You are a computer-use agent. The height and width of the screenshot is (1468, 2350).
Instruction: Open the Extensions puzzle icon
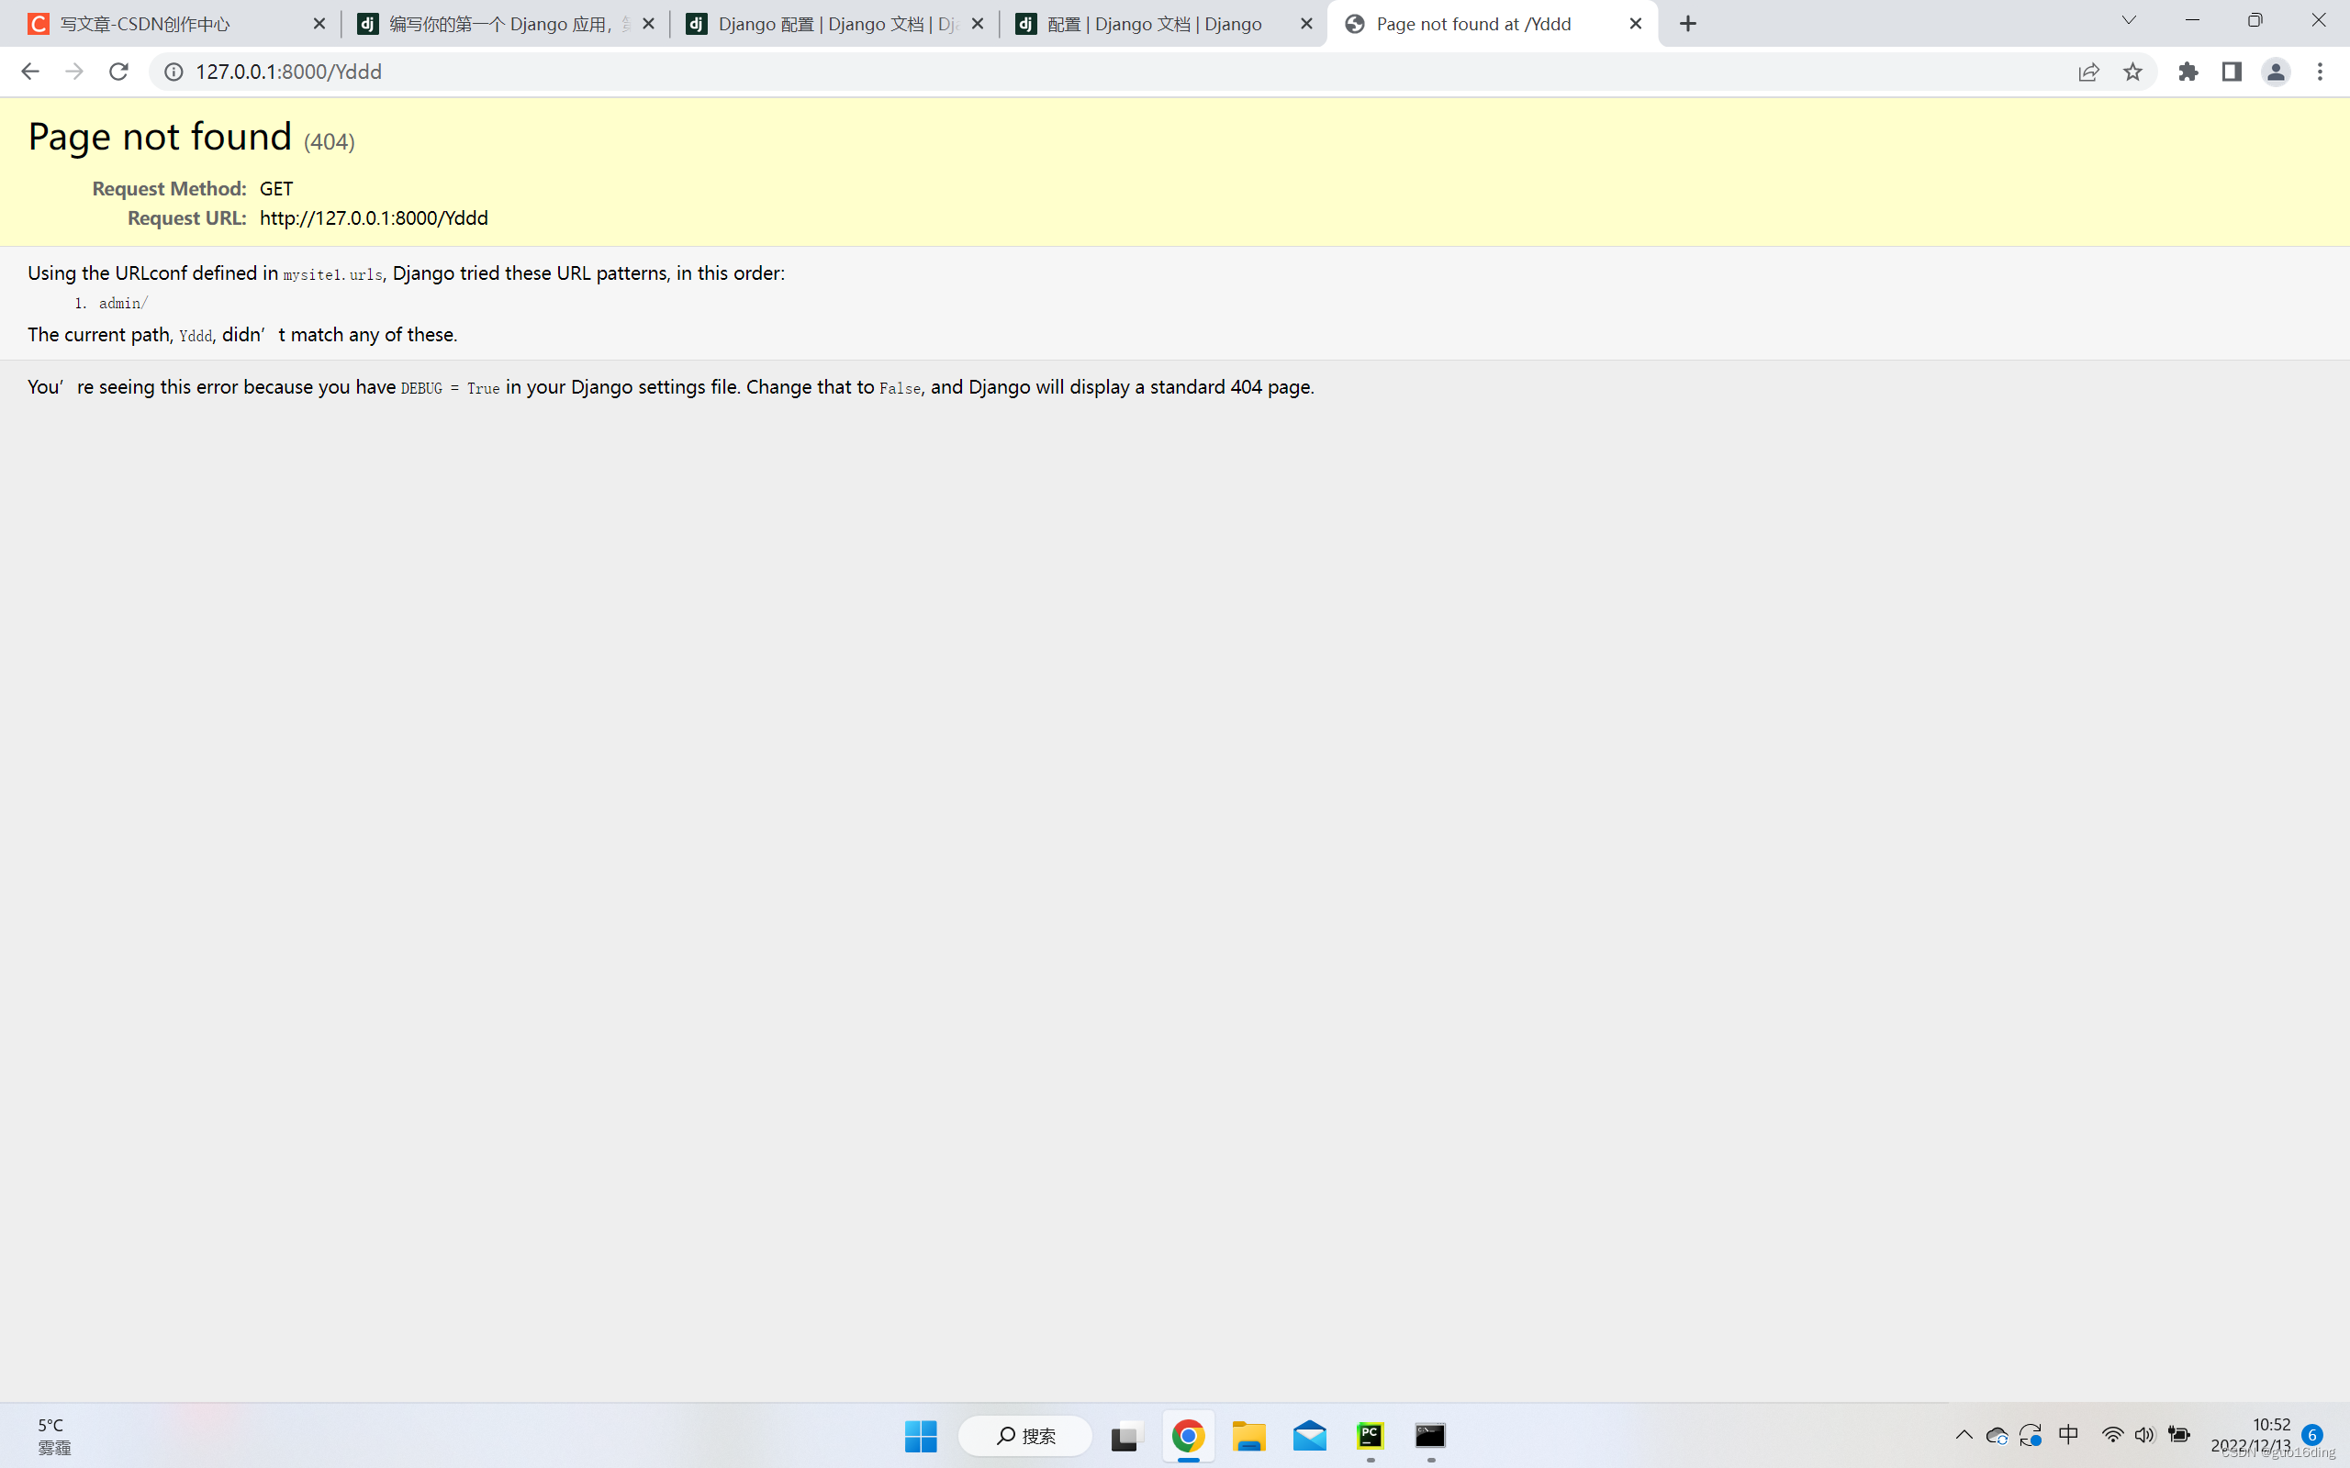pos(2188,72)
